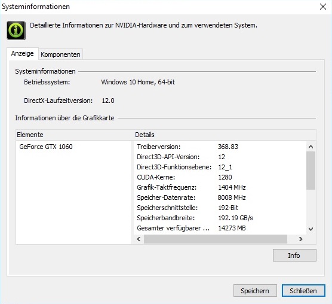This screenshot has width=332, height=304.
Task: Select the Treiberversion row
Action: pyautogui.click(x=220, y=147)
